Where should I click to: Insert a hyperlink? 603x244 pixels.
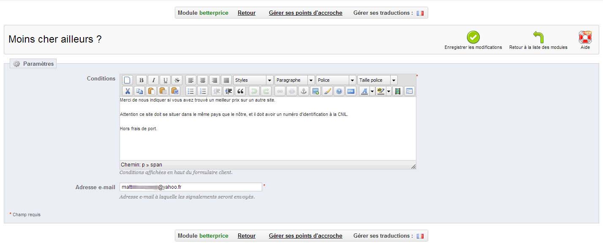tap(280, 91)
